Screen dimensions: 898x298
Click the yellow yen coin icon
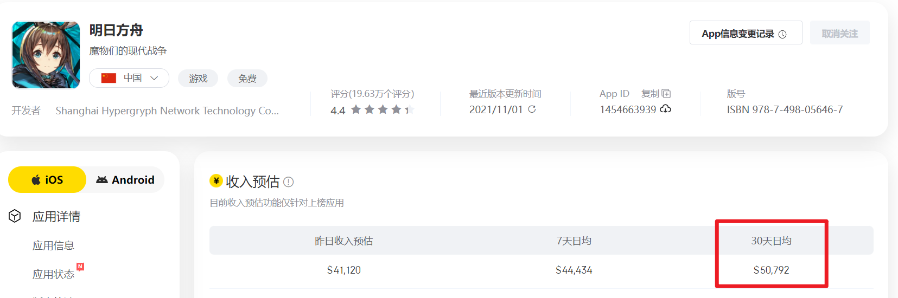[216, 181]
